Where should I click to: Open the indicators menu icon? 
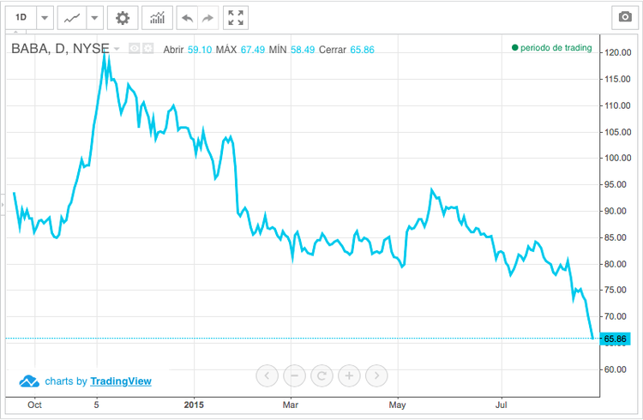(157, 18)
